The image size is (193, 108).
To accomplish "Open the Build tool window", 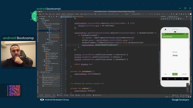I will coord(72,95).
